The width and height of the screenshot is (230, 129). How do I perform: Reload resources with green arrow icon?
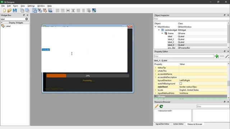tap(161, 106)
